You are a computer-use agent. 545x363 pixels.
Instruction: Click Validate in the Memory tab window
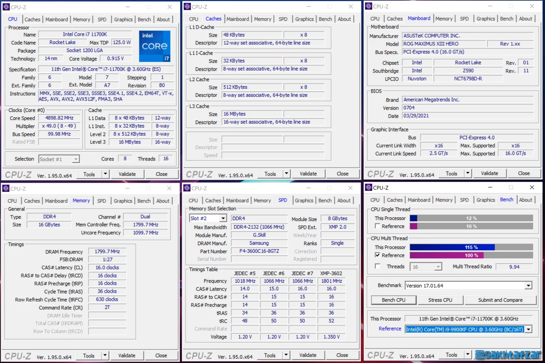click(x=127, y=356)
